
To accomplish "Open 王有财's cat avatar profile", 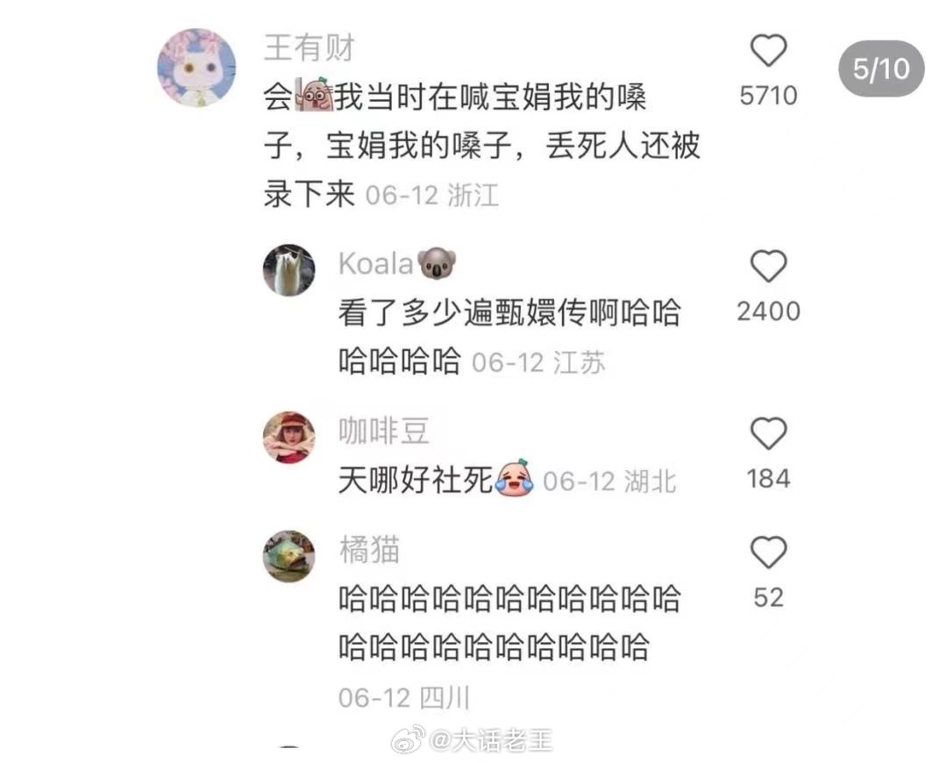I will pyautogui.click(x=196, y=68).
